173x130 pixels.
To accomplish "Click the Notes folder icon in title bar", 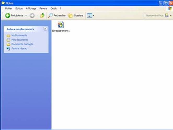I will [3, 3].
